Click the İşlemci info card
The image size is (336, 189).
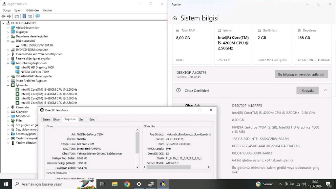(233, 45)
